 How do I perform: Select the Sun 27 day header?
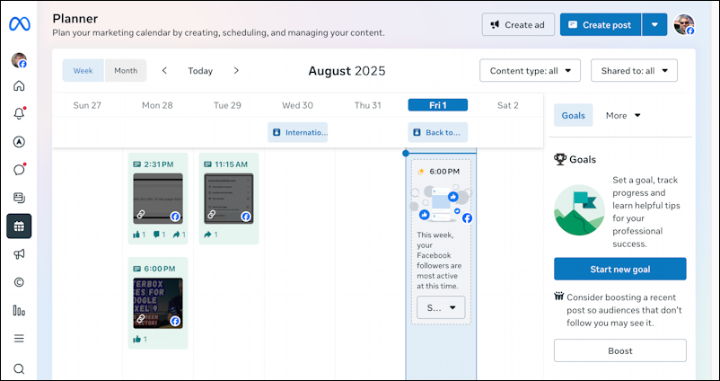(x=87, y=105)
